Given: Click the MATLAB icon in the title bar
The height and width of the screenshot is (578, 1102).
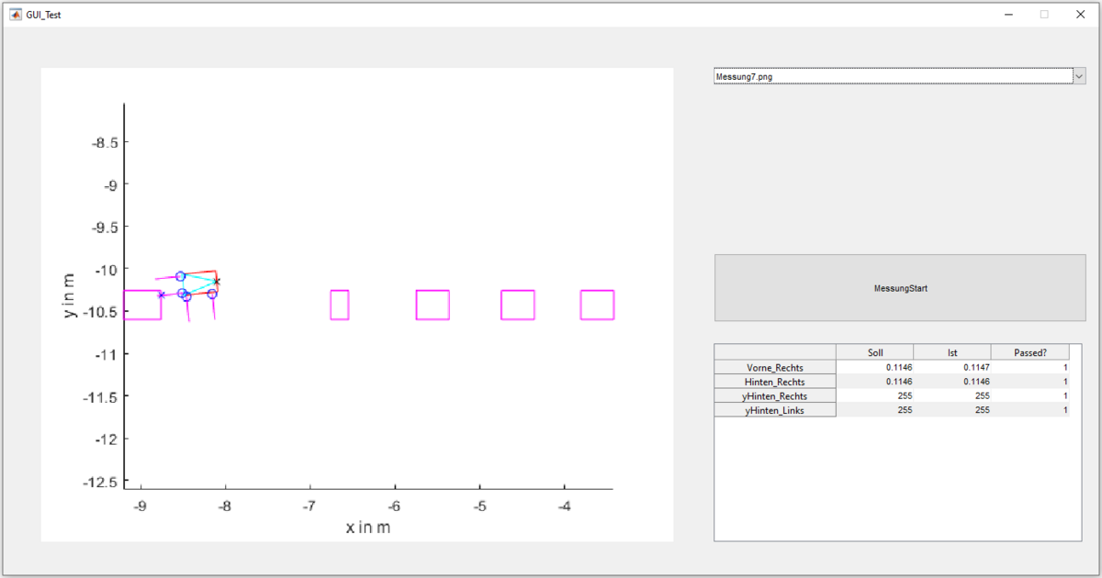Looking at the screenshot, I should [16, 15].
